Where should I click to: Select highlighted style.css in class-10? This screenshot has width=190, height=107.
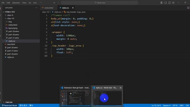[21, 41]
